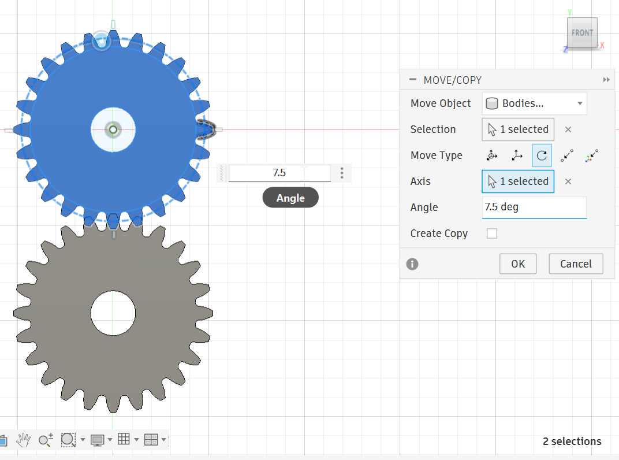The image size is (619, 460).
Task: Click the MOVE/COPY dialog title
Action: 452,80
